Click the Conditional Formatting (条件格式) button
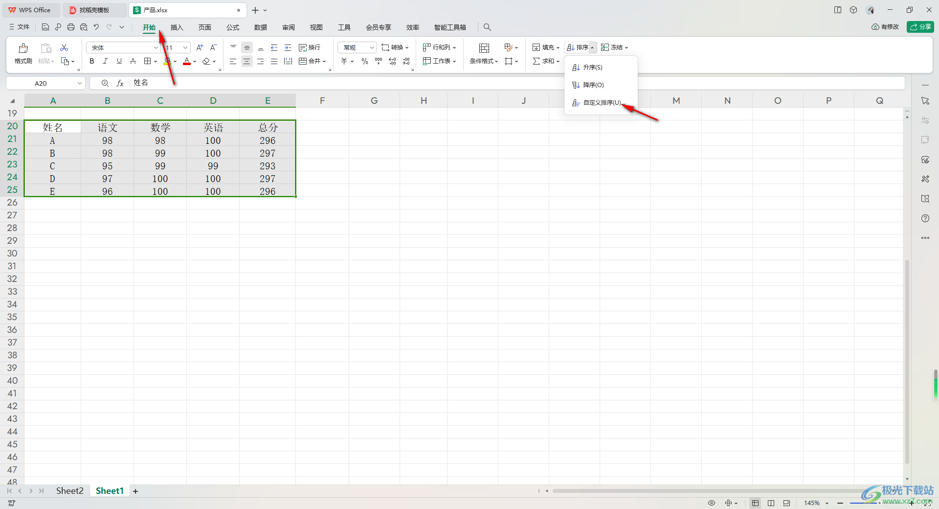Image resolution: width=939 pixels, height=509 pixels. [484, 54]
